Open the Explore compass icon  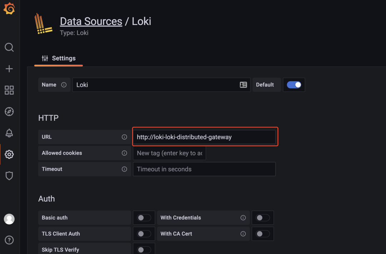click(x=9, y=111)
